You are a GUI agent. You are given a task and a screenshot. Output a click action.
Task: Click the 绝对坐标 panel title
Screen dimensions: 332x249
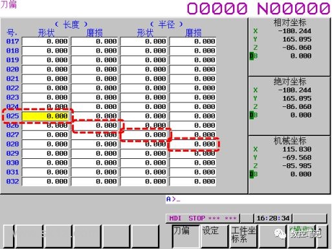pyautogui.click(x=290, y=82)
